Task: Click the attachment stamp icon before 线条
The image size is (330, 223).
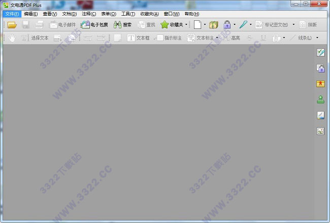Action: click(x=277, y=38)
